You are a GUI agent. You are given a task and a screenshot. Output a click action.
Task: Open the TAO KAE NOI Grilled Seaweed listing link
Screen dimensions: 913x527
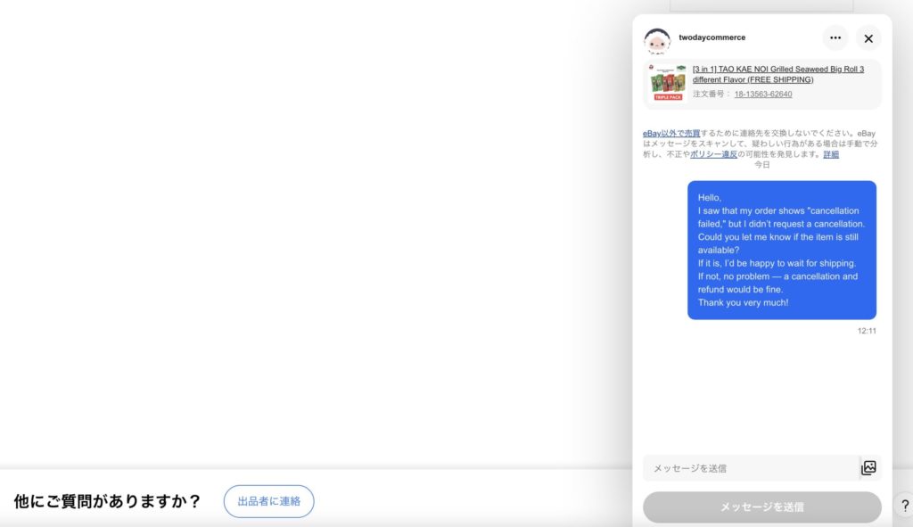(x=777, y=75)
